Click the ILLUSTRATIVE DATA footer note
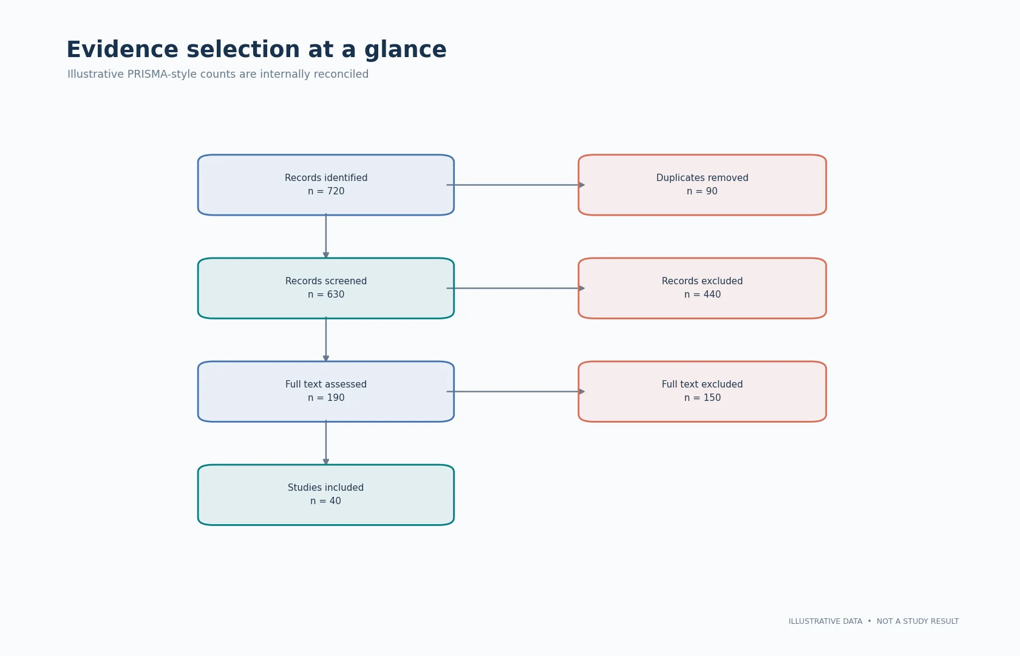This screenshot has height=656, width=1020. (825, 621)
